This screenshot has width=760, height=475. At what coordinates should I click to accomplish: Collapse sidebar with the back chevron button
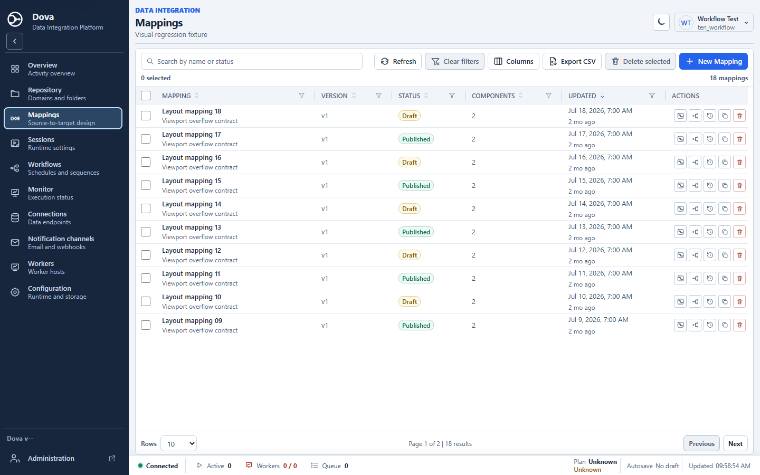click(15, 41)
